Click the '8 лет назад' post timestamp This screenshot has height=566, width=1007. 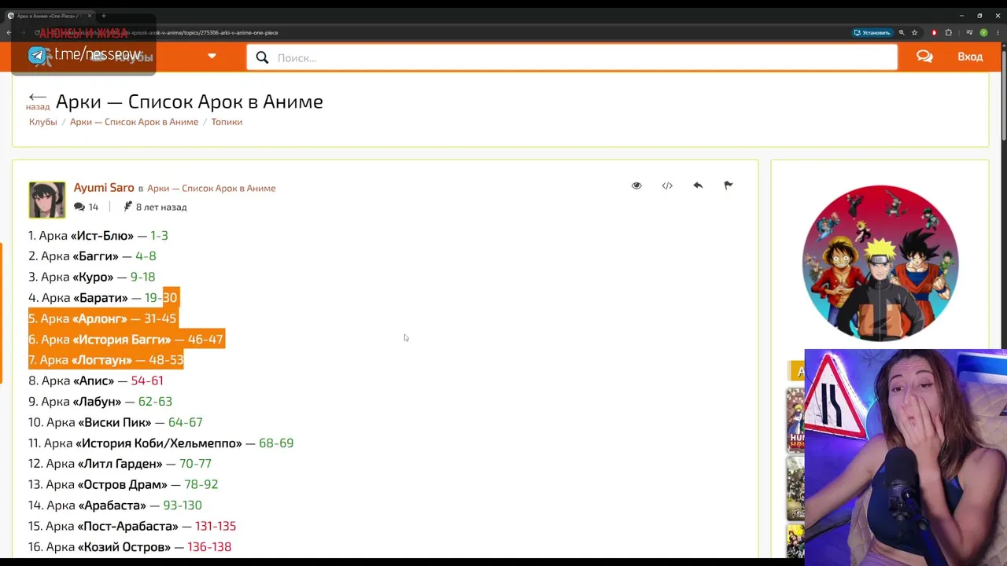tap(161, 208)
